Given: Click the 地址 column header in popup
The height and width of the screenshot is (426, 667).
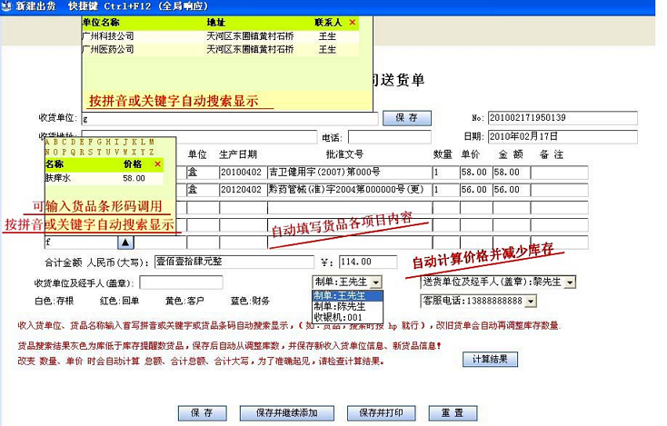Looking at the screenshot, I should tap(216, 22).
